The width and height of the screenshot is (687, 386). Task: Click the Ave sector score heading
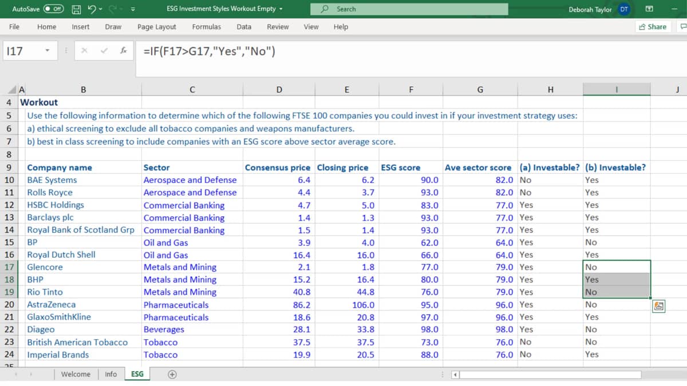[480, 168]
